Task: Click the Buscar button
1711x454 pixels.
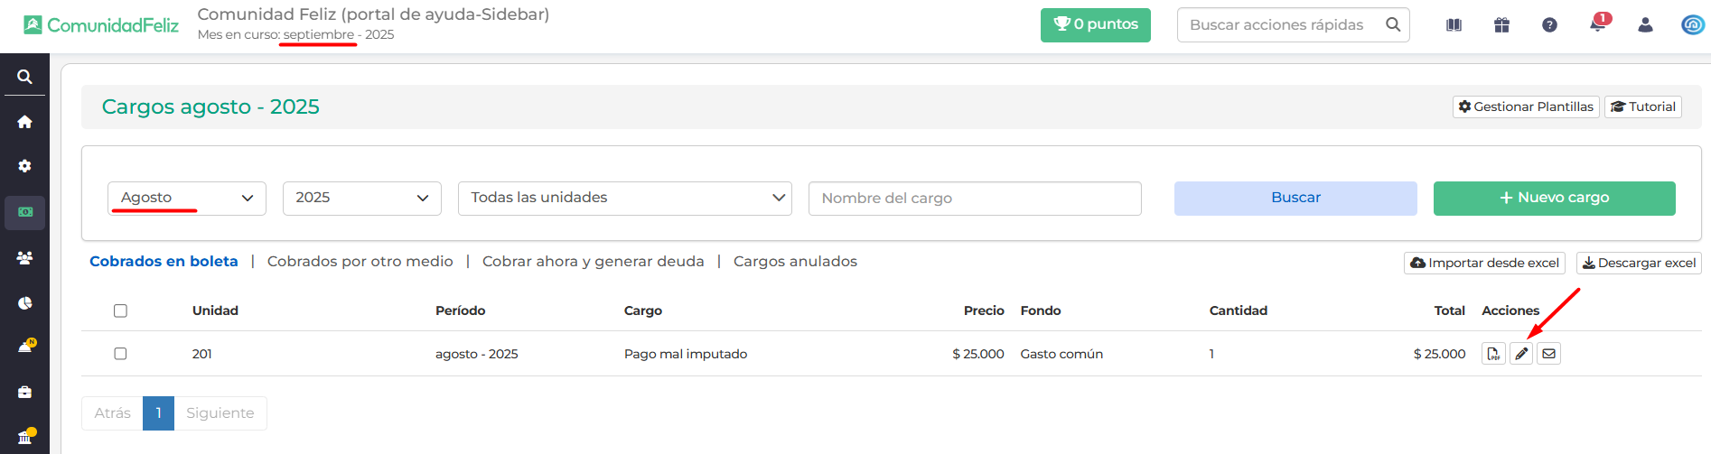Action: pyautogui.click(x=1295, y=199)
